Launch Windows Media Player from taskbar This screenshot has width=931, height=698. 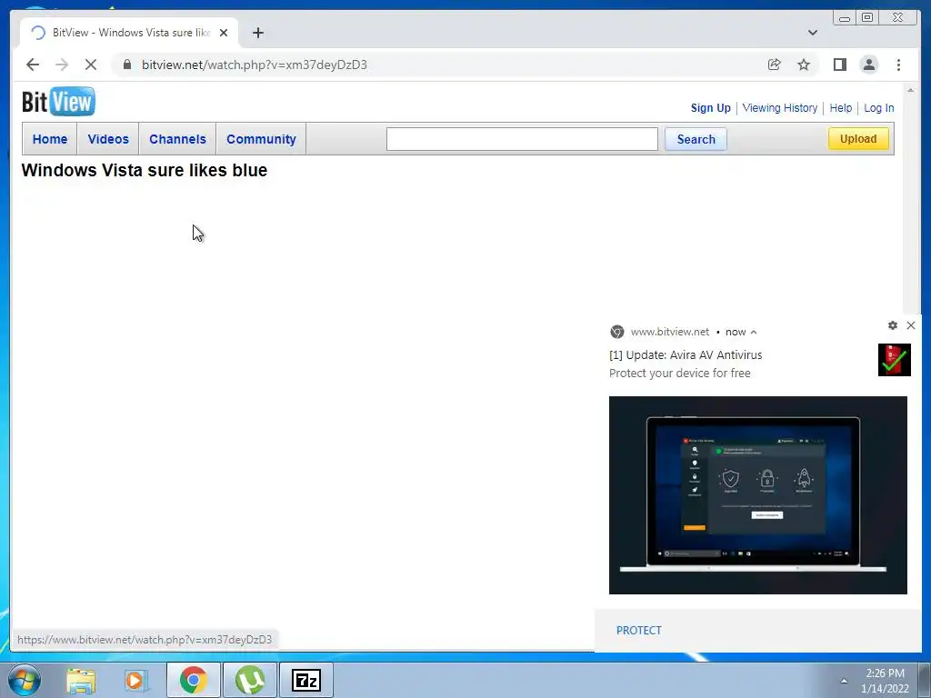point(136,680)
